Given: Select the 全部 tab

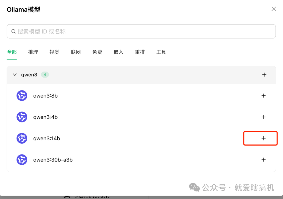Looking at the screenshot, I should (12, 52).
